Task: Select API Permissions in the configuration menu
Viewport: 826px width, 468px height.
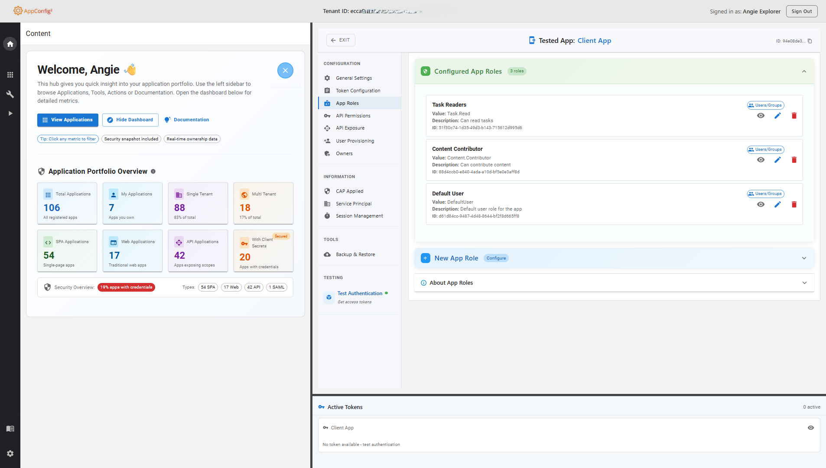Action: pyautogui.click(x=353, y=116)
